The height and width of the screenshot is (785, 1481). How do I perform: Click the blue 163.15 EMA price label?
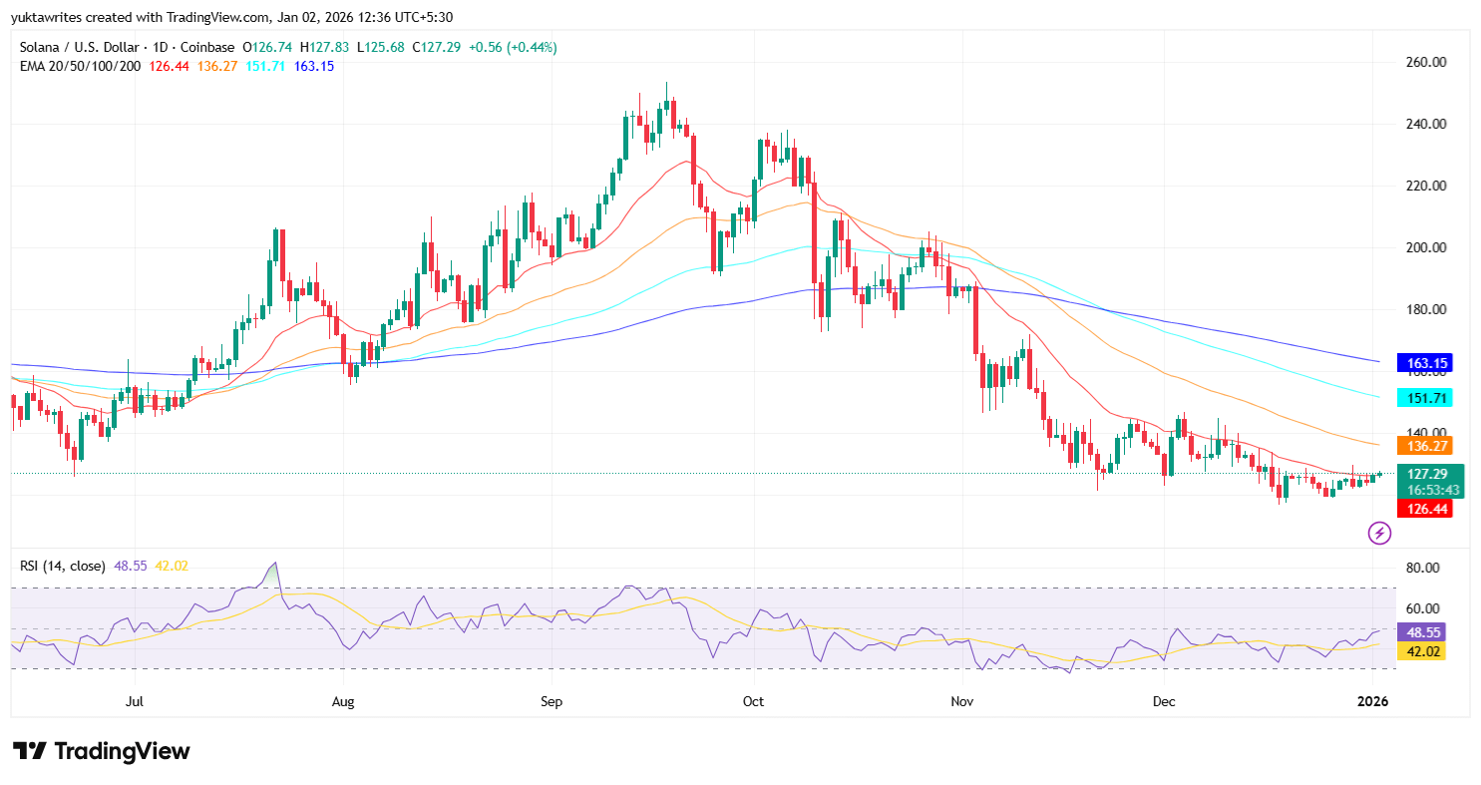(1426, 363)
